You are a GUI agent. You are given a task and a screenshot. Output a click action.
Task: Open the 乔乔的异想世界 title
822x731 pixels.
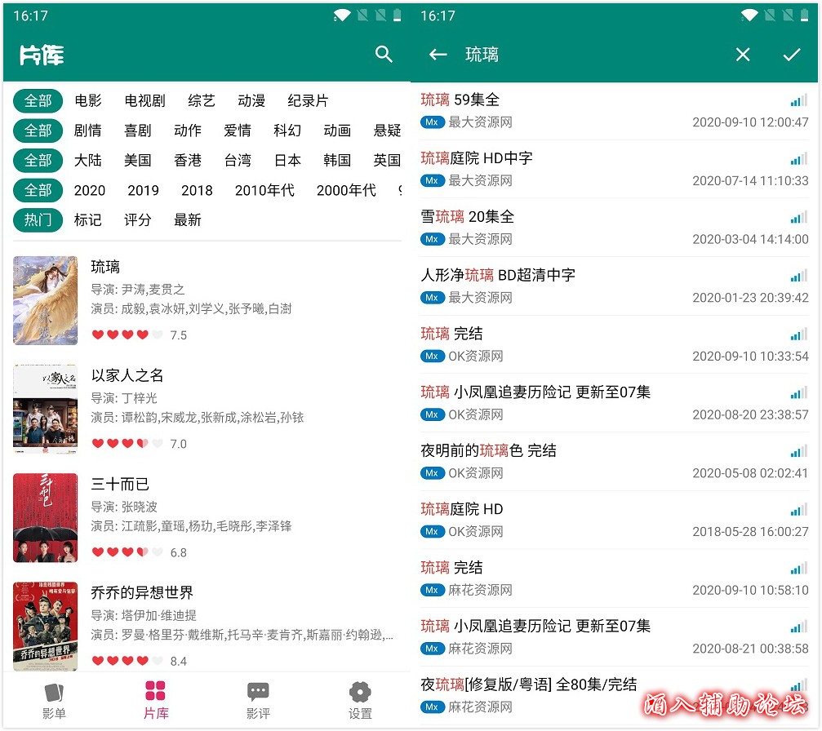click(142, 592)
